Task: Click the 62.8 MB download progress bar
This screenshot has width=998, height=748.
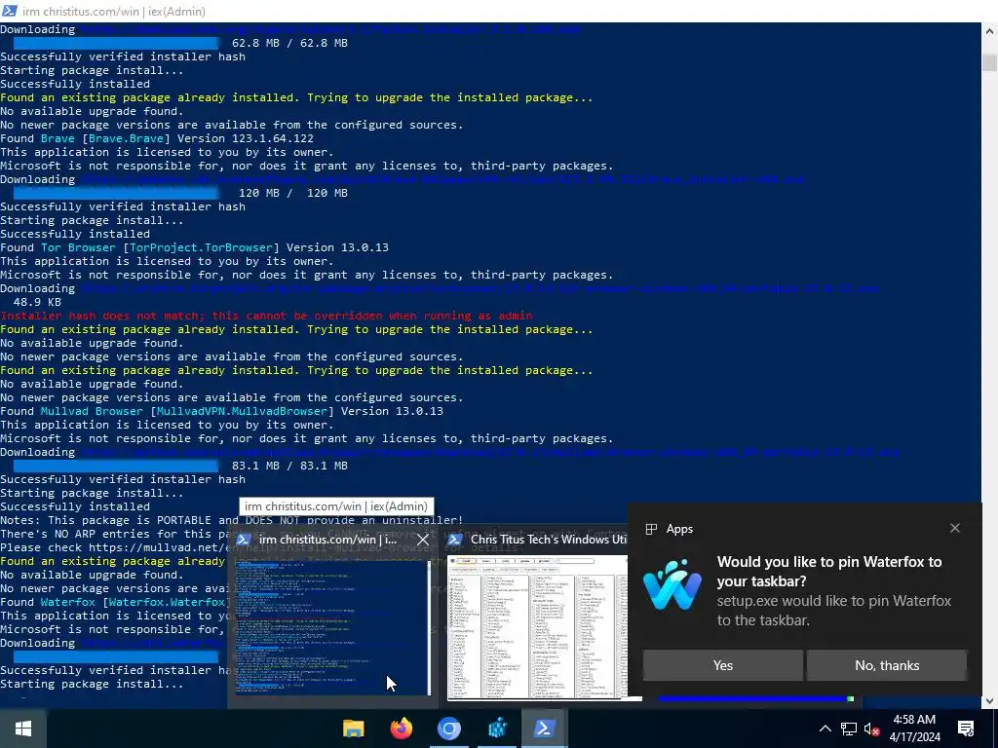Action: [116, 43]
